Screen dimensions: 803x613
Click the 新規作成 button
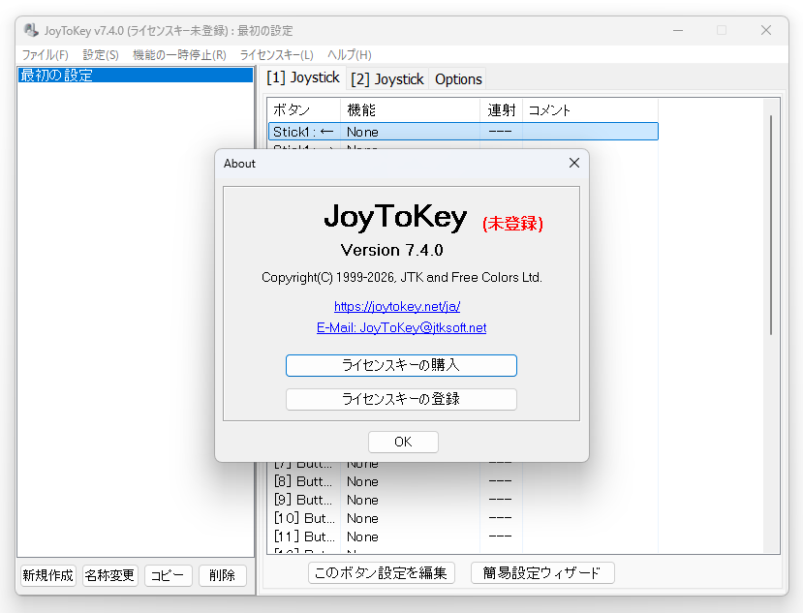(x=48, y=575)
